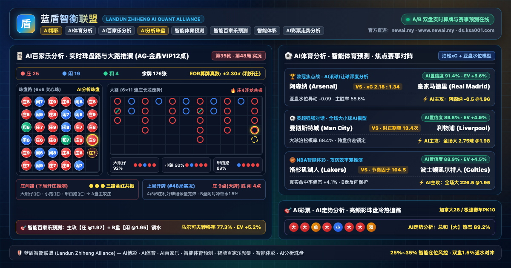Click the AI置信度 88.9% · EV +4.5% badge

(x=456, y=159)
